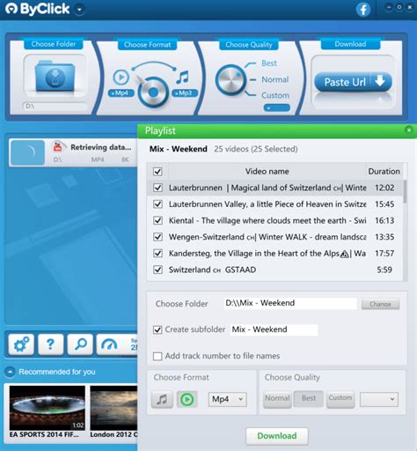This screenshot has height=451, width=417.
Task: Maximize the ByClick window
Action: (399, 7)
